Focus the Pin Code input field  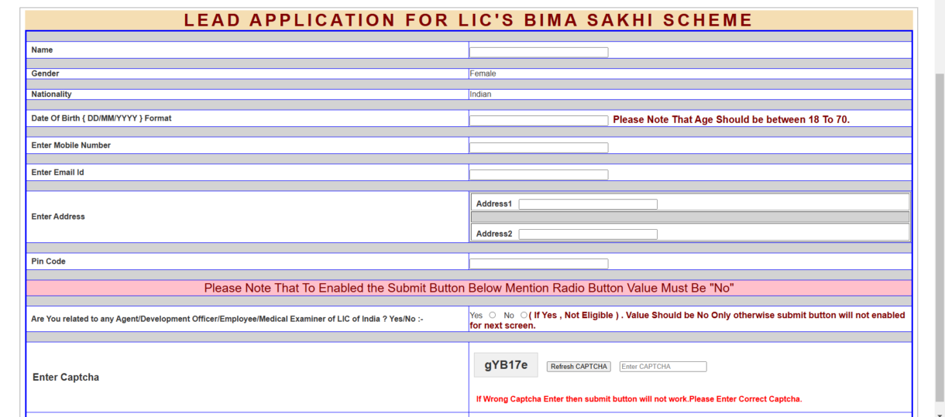(538, 263)
